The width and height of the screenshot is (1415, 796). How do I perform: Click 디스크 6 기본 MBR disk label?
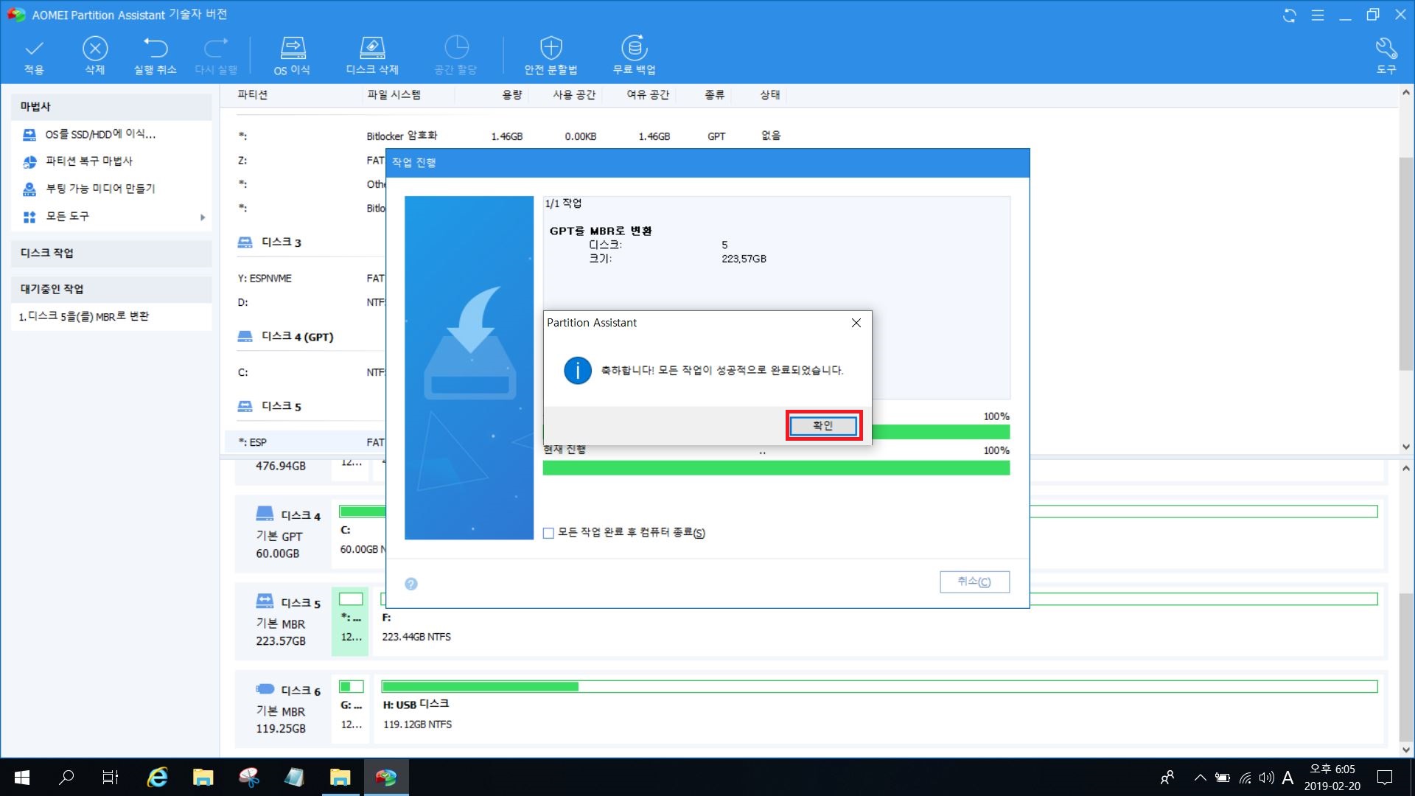[x=283, y=709]
